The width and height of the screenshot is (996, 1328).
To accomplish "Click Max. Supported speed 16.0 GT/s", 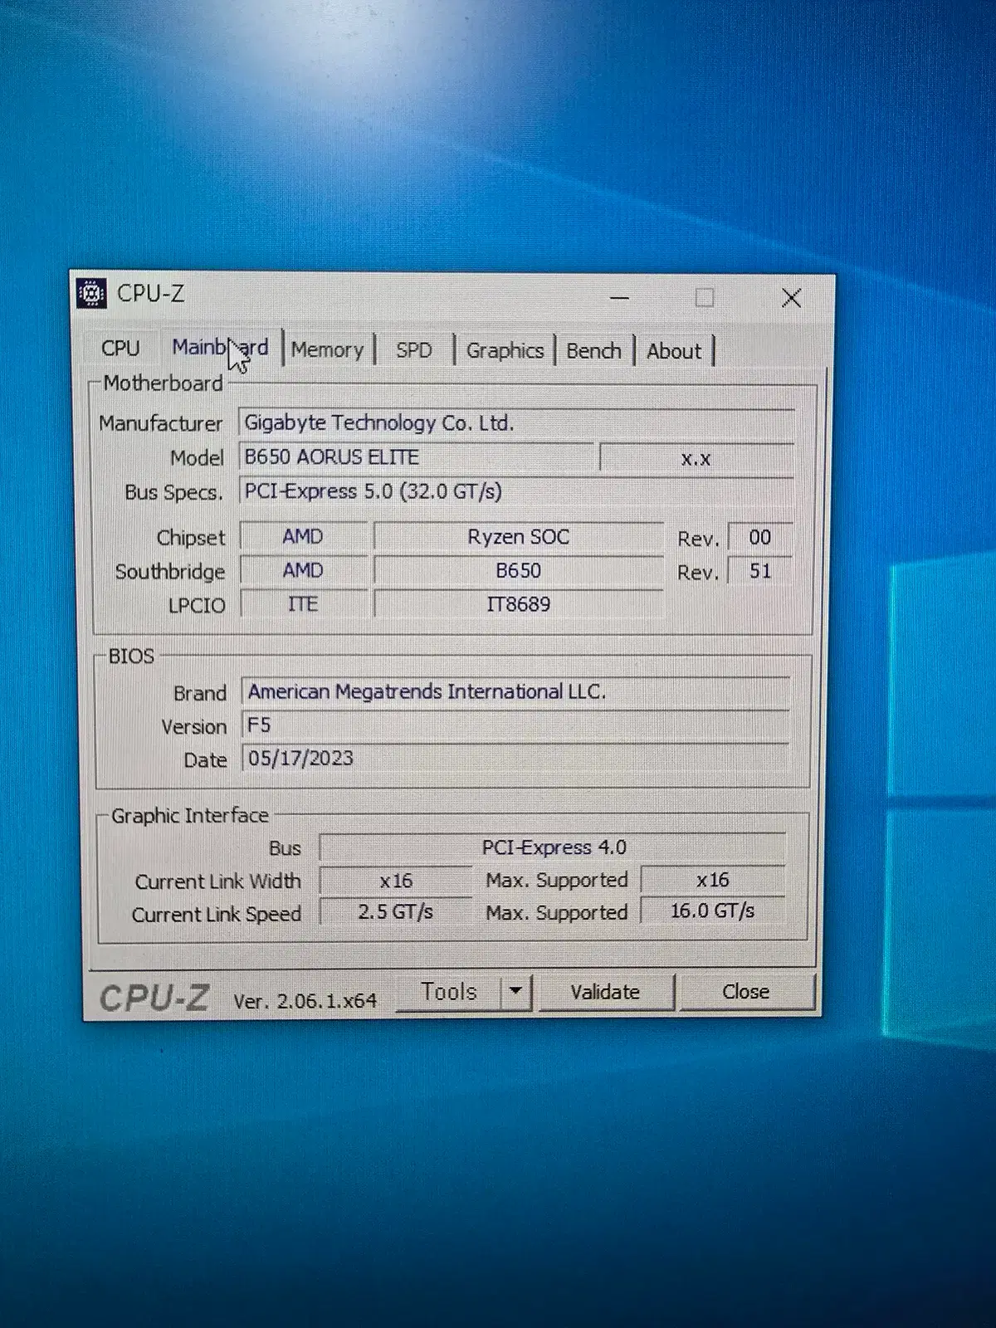I will 713,911.
